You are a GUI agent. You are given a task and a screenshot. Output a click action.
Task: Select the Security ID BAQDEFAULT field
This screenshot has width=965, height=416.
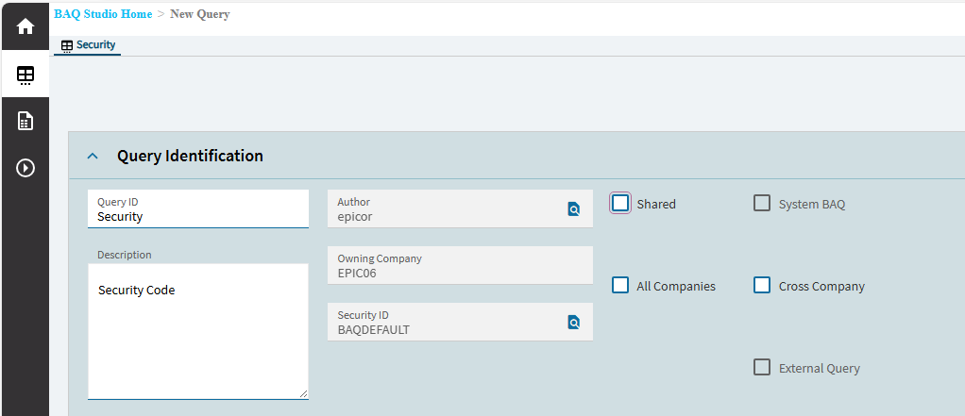(460, 322)
